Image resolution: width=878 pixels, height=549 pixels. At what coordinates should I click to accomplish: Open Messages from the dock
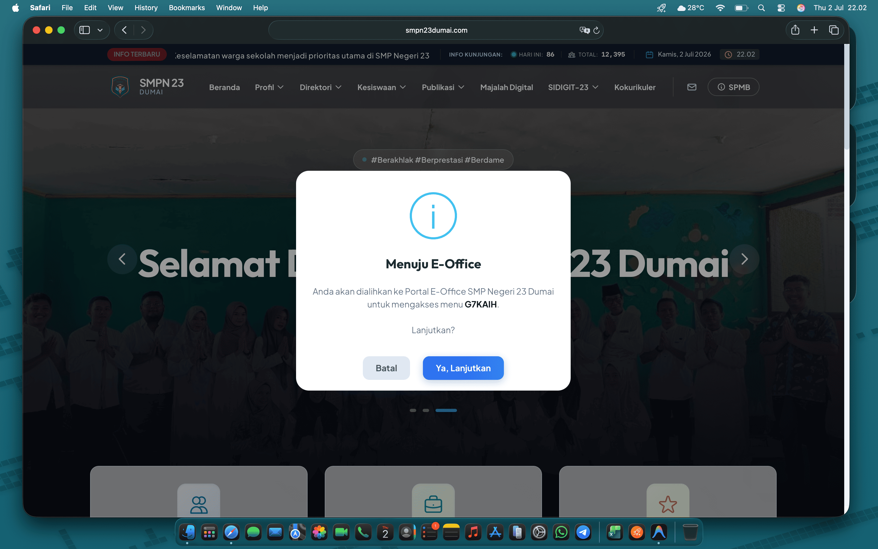(x=253, y=532)
